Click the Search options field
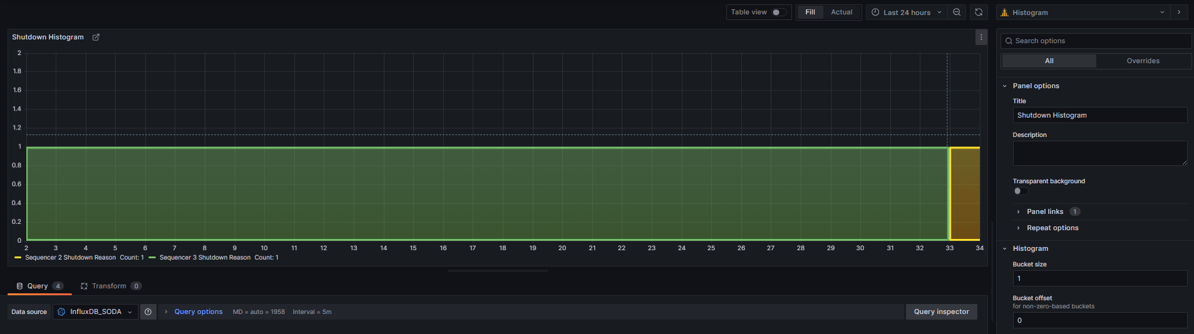The width and height of the screenshot is (1194, 334). [x=1096, y=41]
